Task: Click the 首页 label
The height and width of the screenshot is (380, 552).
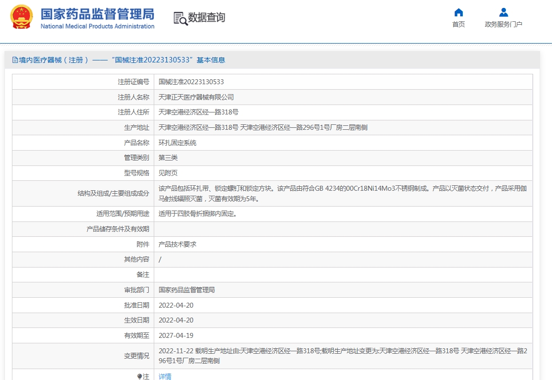Action: pyautogui.click(x=458, y=24)
